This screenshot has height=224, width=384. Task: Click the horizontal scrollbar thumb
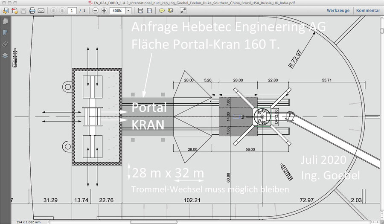(154, 222)
